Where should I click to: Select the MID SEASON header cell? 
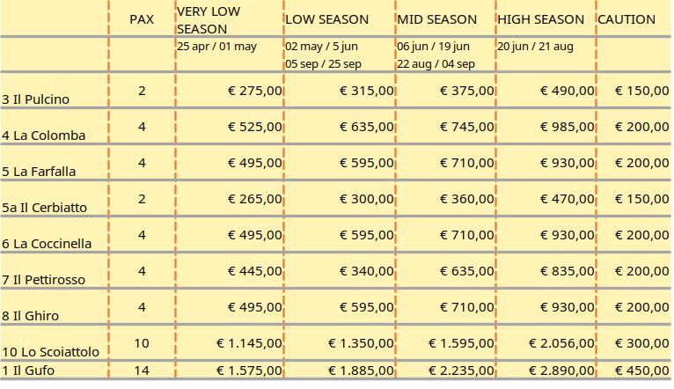click(436, 18)
